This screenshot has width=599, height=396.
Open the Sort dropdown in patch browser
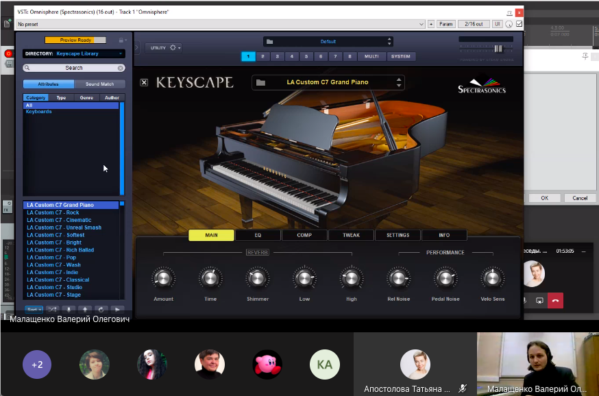click(35, 310)
